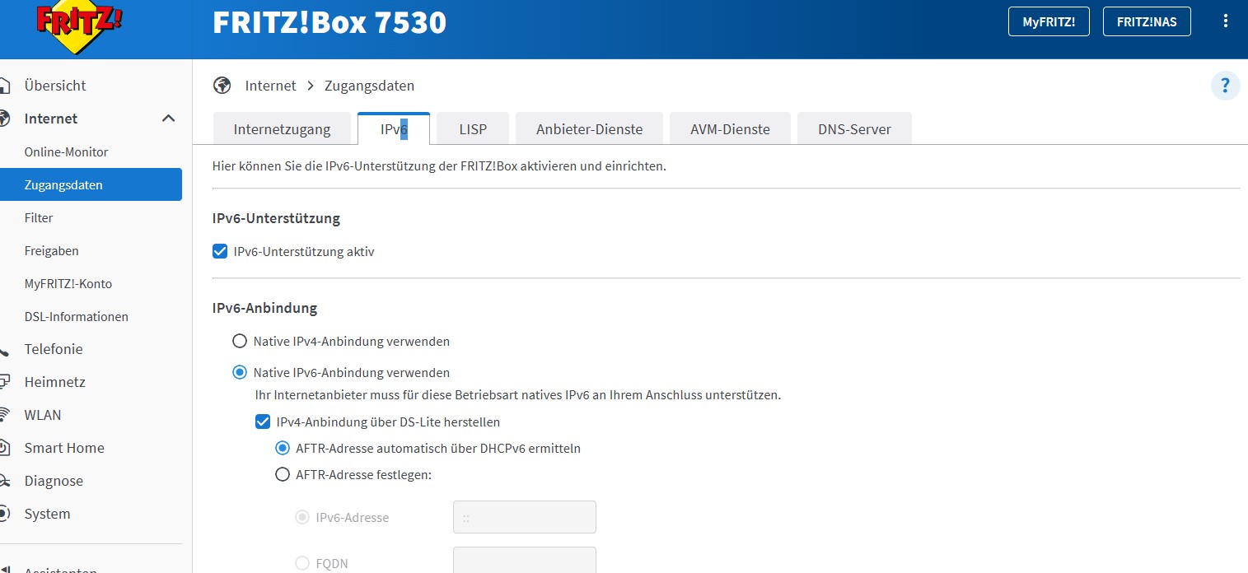1248x573 pixels.
Task: Toggle IPv6-Unterstützung aktiv checkbox
Action: click(x=220, y=251)
